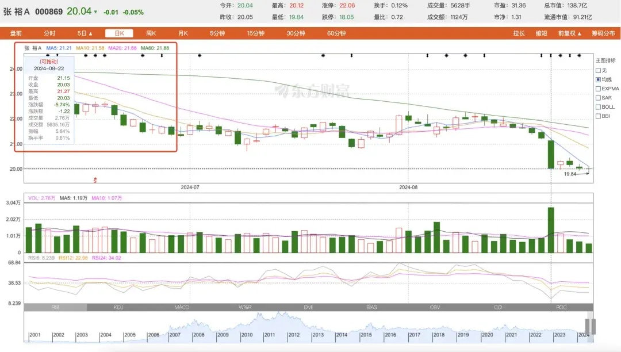Click the 换手: 0.12% value
Screen dimensions: 621x352
point(390,6)
